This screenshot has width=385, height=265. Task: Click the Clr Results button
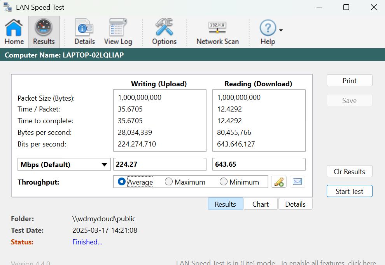[x=349, y=171]
